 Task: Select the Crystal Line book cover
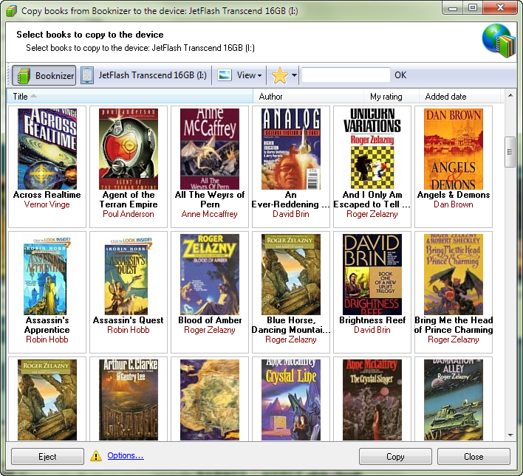tap(291, 400)
